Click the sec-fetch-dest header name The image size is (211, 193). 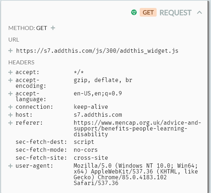pyautogui.click(x=41, y=142)
